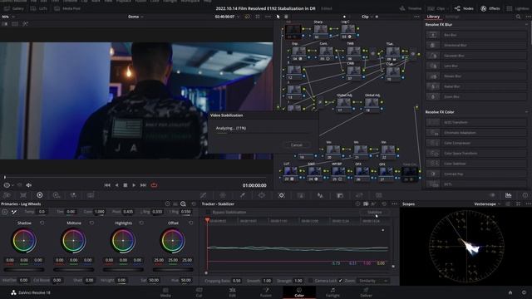
Task: Show the Timeline panel
Action: (410, 8)
